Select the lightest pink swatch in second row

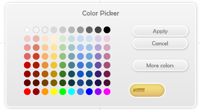[x=27, y=39]
